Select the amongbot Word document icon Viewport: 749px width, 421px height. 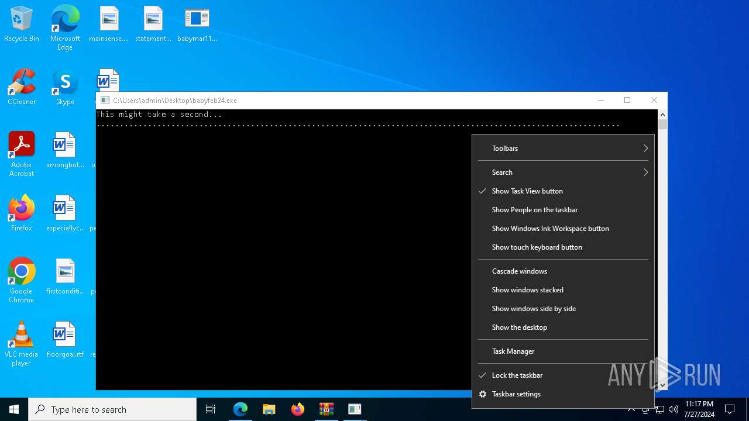65,151
